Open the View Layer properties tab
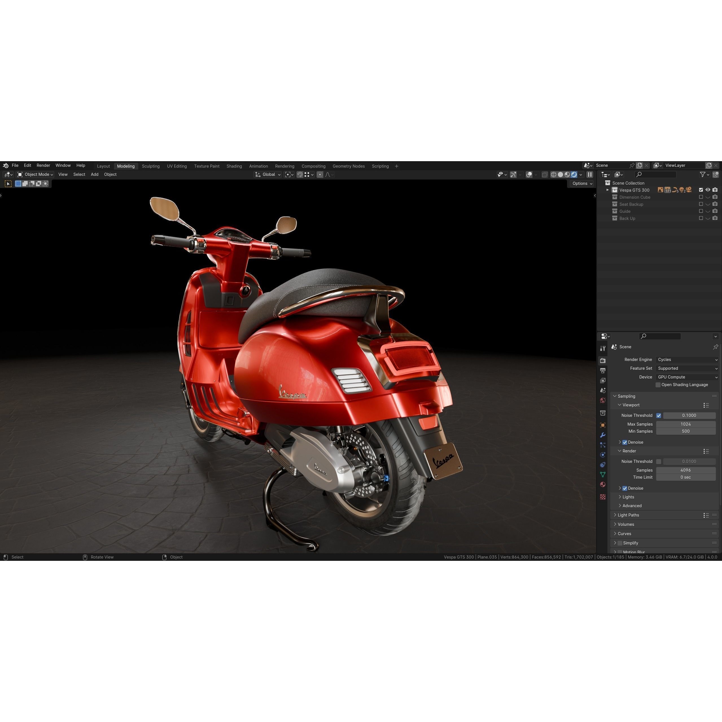Image resolution: width=722 pixels, height=722 pixels. tap(602, 380)
